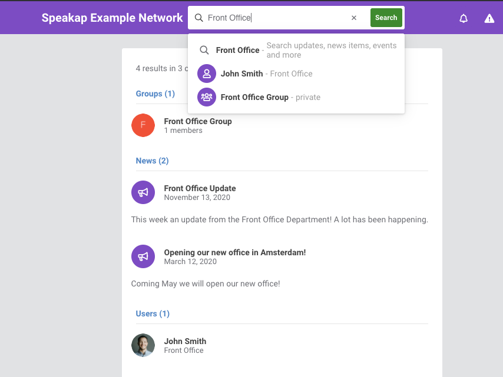This screenshot has height=377, width=503.
Task: Select the 'Front Office' search-all suggestion
Action: tap(296, 50)
